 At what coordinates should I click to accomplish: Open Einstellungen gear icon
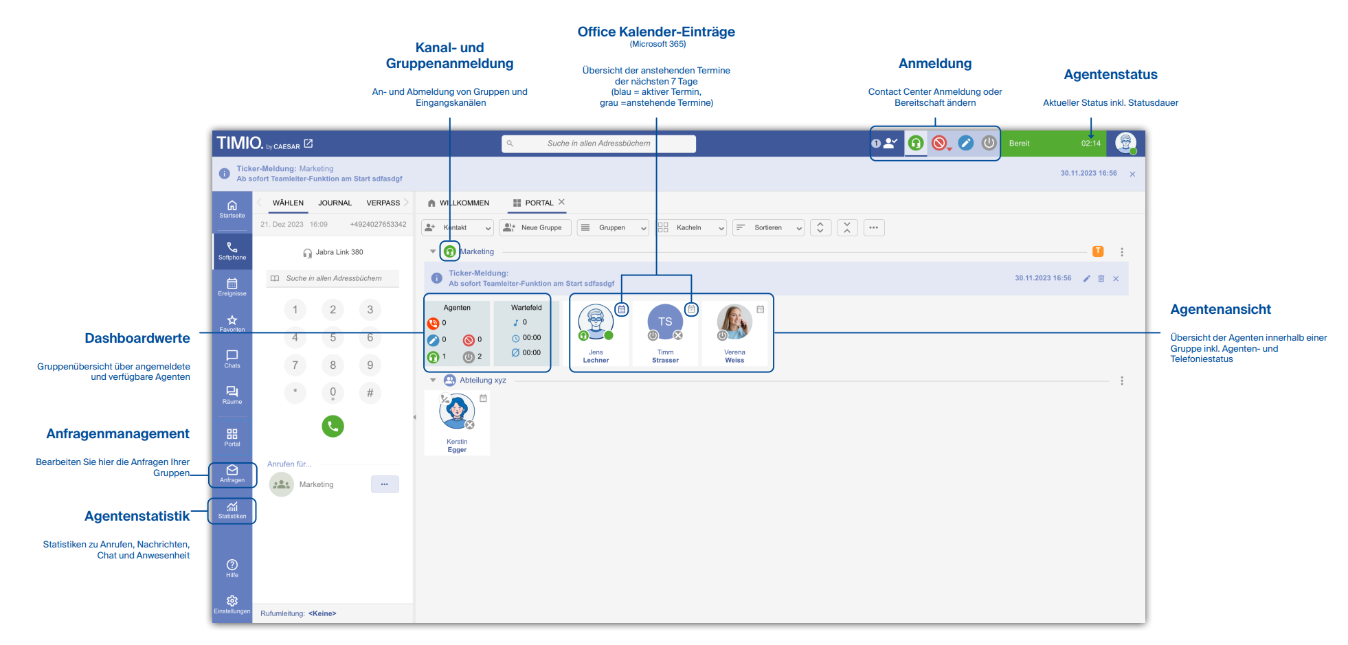click(232, 604)
